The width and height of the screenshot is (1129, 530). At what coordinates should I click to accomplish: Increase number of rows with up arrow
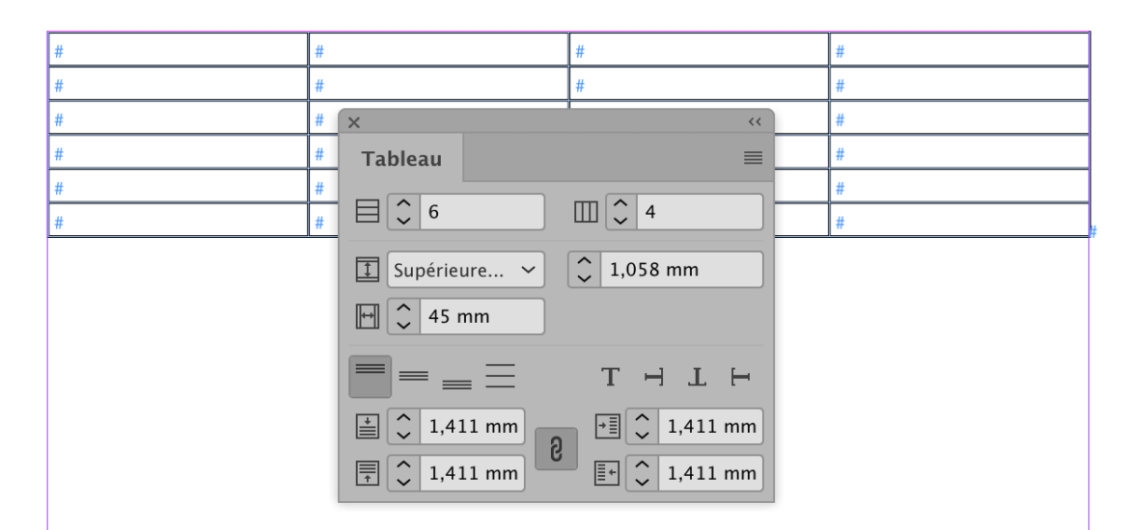(404, 204)
